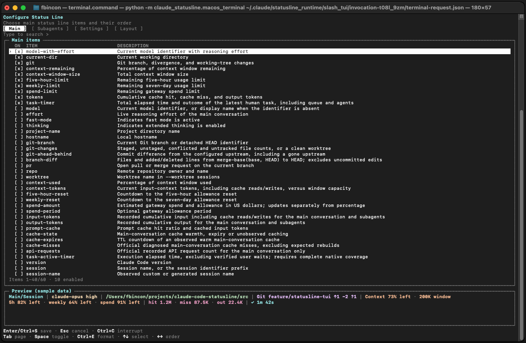Click the context-tokens item name
Screen dimensions: 526x343
(x=46, y=189)
